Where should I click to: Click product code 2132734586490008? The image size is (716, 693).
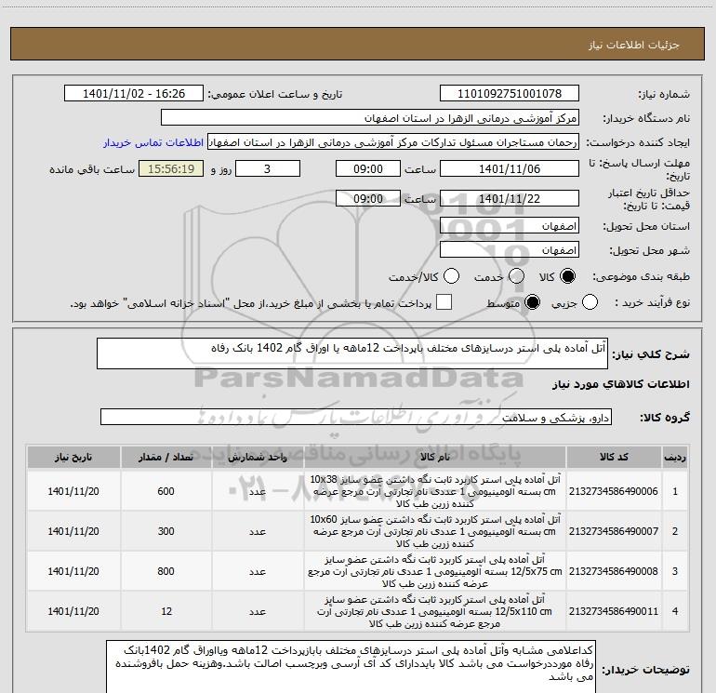[614, 571]
